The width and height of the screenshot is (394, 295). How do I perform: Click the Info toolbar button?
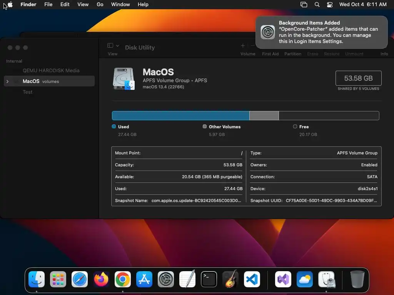[x=384, y=54]
